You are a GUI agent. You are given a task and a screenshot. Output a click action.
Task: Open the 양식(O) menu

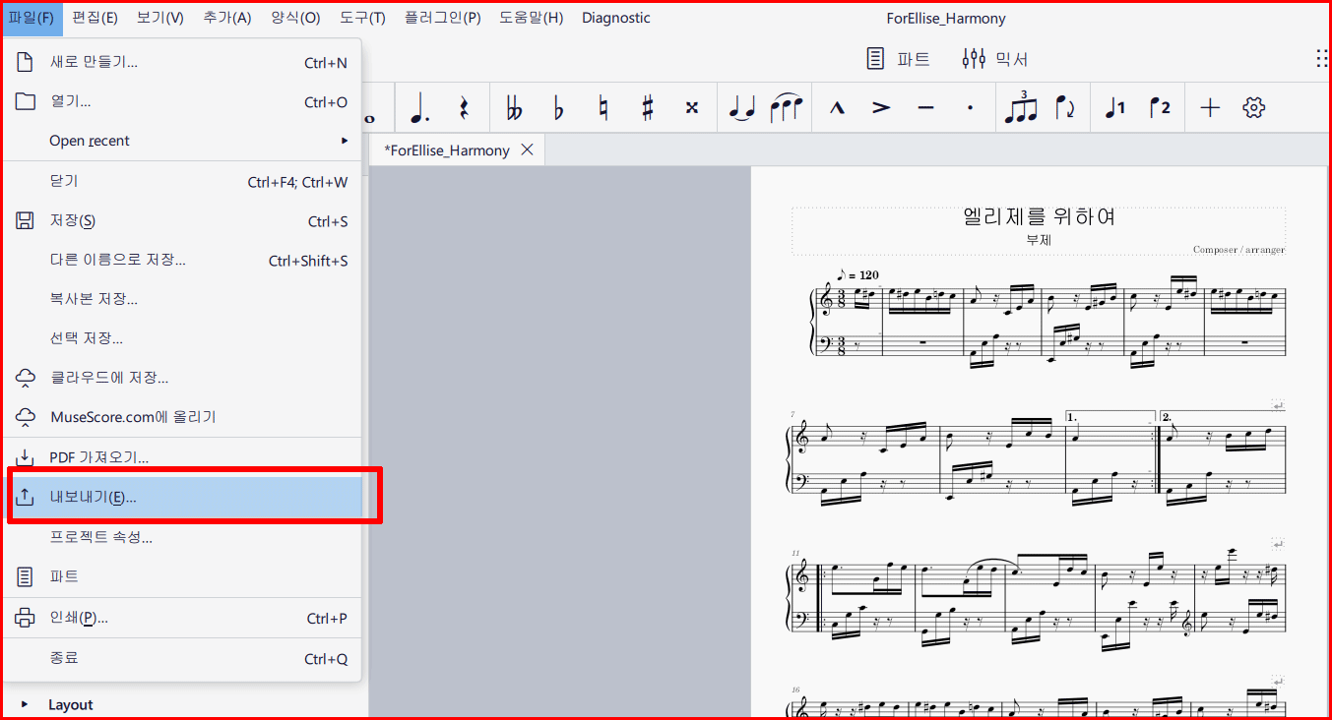[x=295, y=18]
